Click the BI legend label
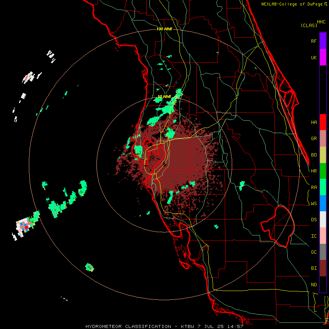This screenshot has width=329, height=329. [314, 268]
